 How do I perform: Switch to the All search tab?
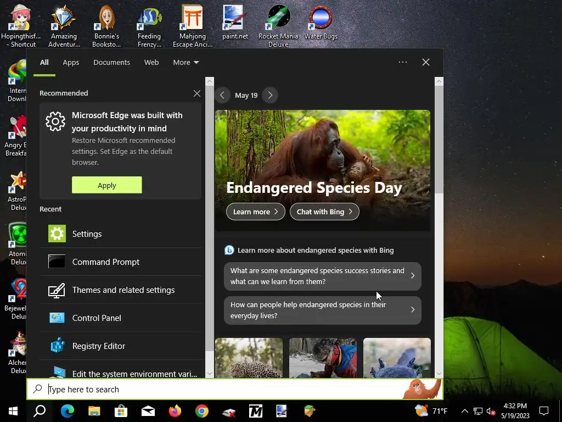(x=44, y=63)
